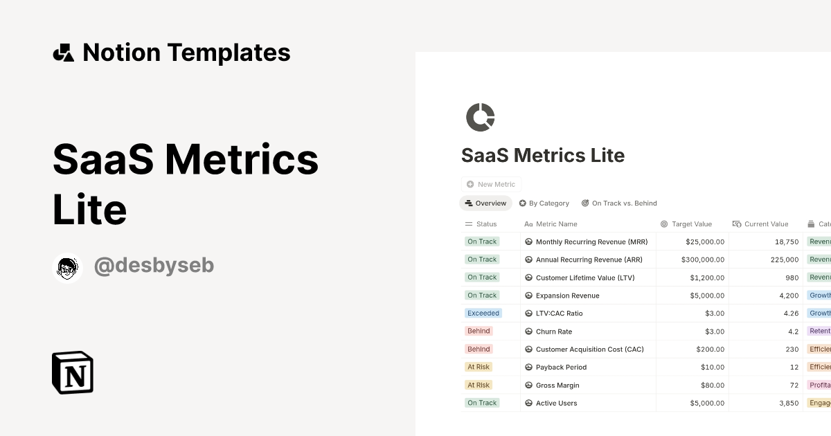Select the Exceeded status on LTV:CAC Ratio
The height and width of the screenshot is (436, 831).
(x=483, y=313)
